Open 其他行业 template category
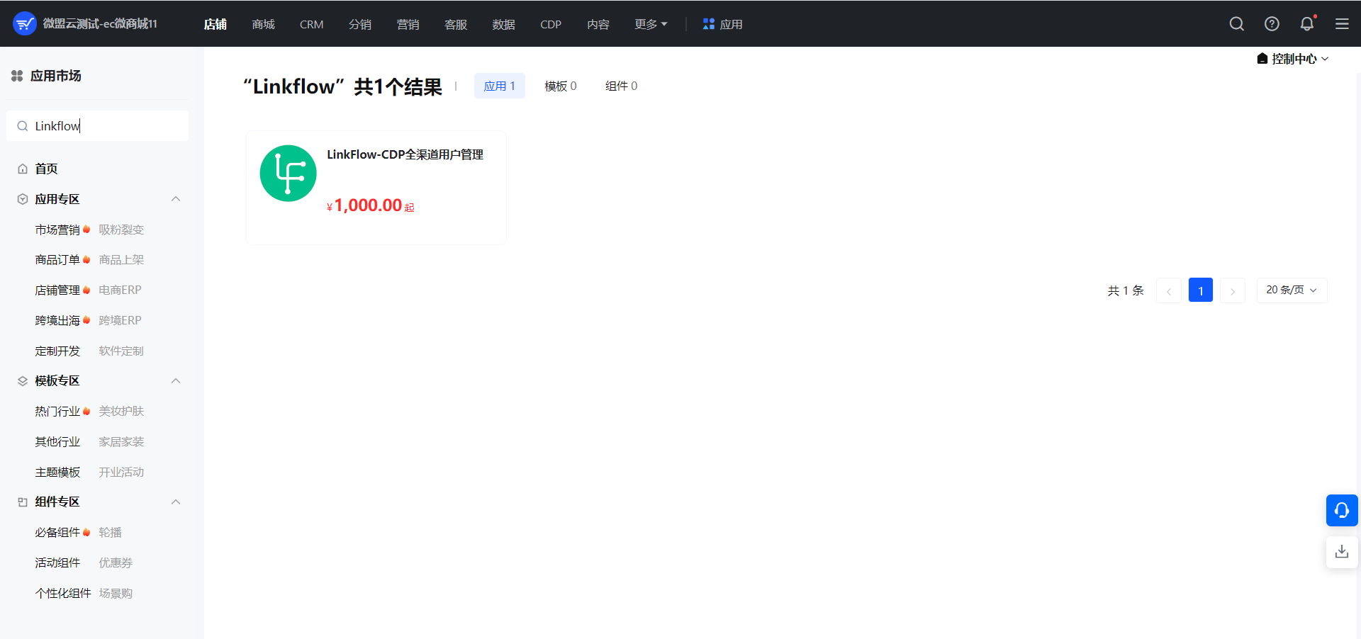This screenshot has width=1361, height=639. point(57,441)
